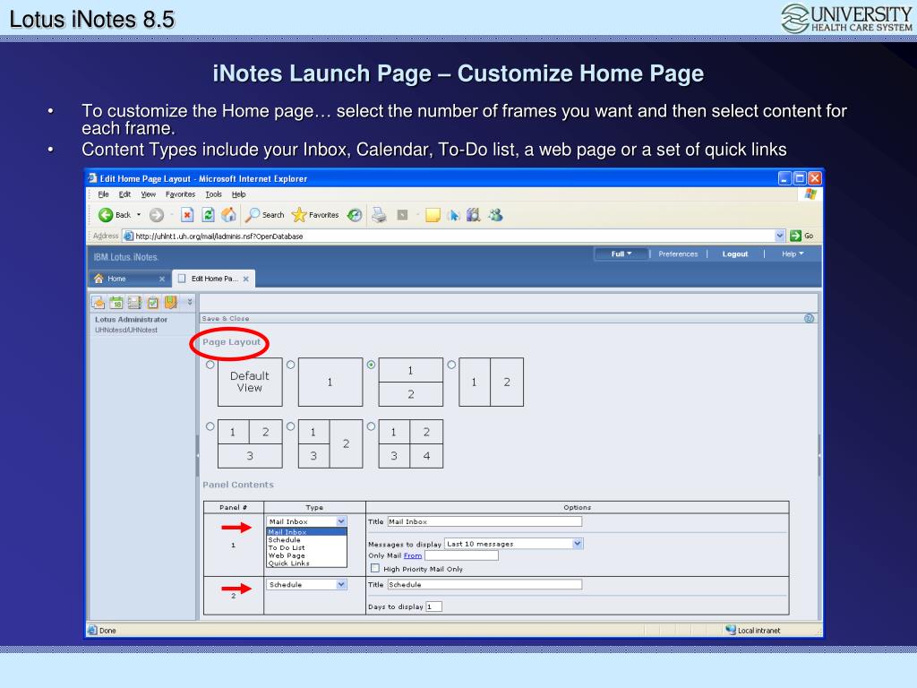Click the Windows flag logo in IE
Image resolution: width=917 pixels, height=688 pixels.
[810, 194]
